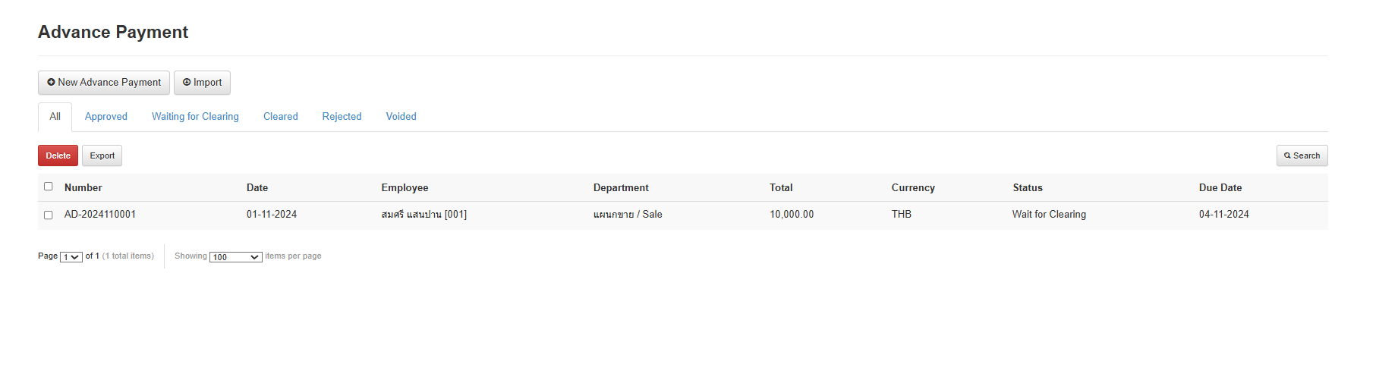Viewport: 1398px width, 380px height.
Task: Open advance payment AD-2024110001
Action: (x=100, y=215)
